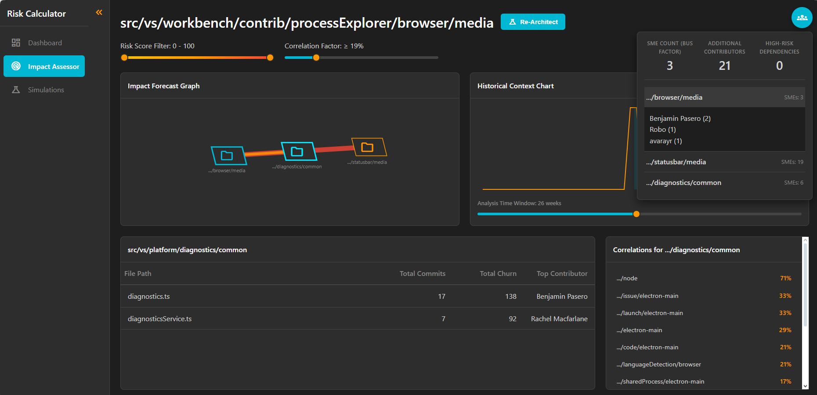817x395 pixels.
Task: Select the browser/media folder node in graph
Action: [x=228, y=156]
